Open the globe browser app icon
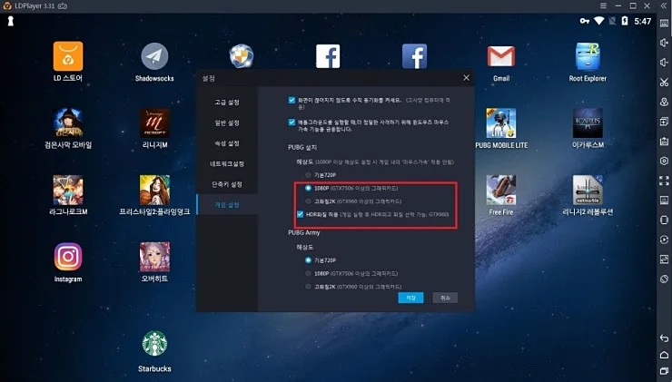The image size is (672, 382). click(x=242, y=56)
